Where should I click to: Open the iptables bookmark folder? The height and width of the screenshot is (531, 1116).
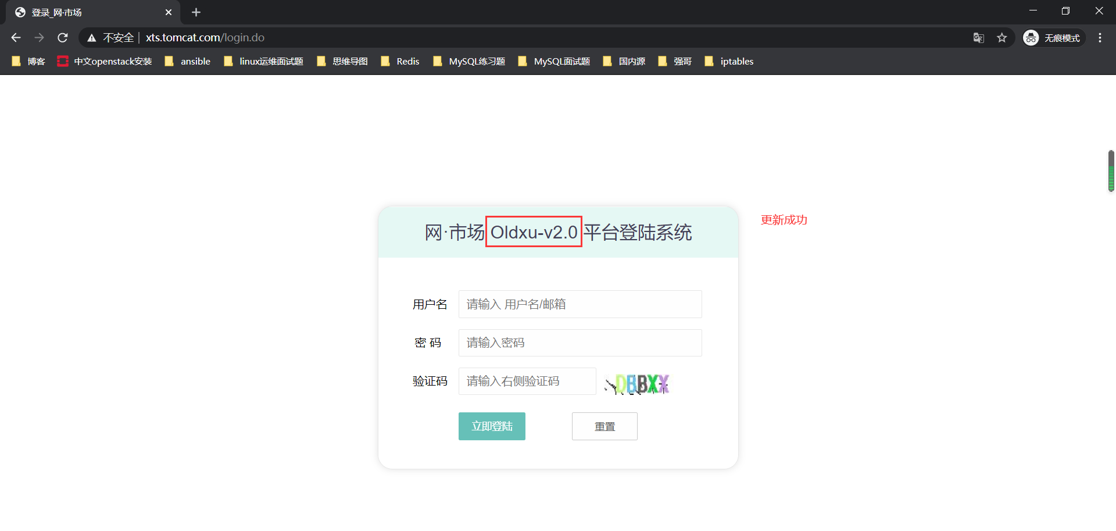(x=729, y=61)
